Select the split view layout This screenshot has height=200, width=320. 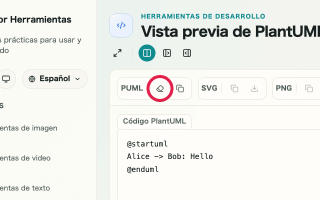147,53
